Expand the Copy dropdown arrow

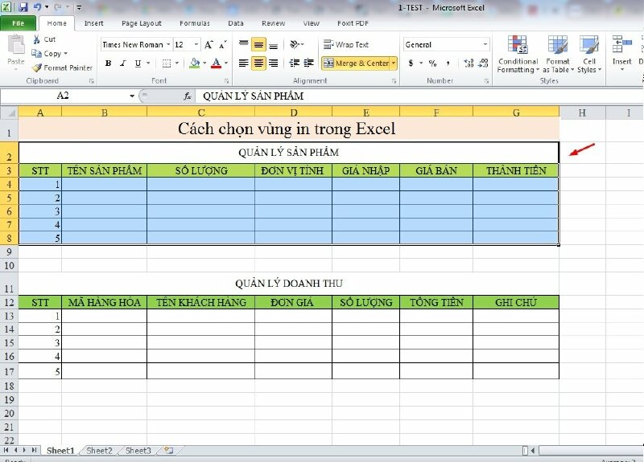65,54
